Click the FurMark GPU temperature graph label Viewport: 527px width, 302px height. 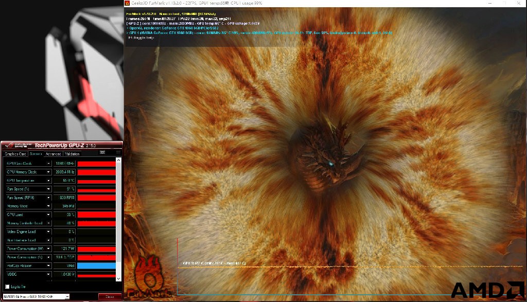click(215, 263)
